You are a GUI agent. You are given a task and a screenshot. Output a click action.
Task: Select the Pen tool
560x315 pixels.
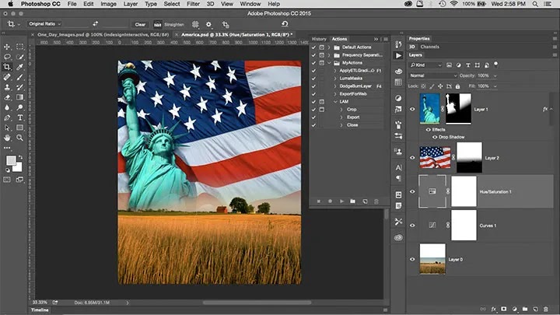pos(7,117)
